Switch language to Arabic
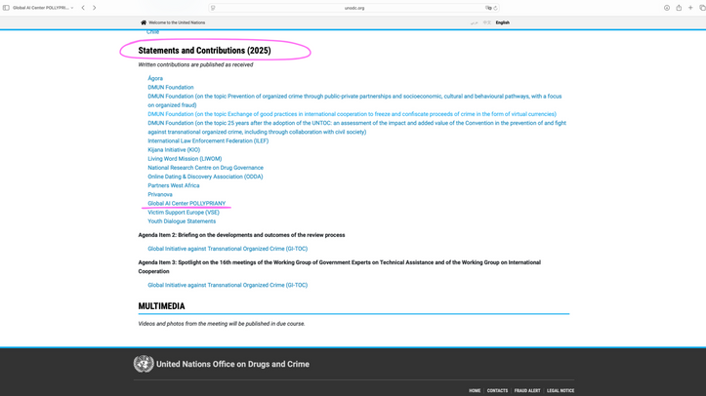 475,22
